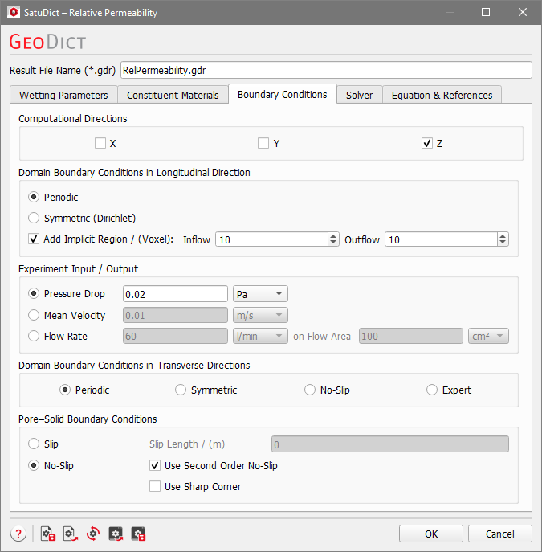Screen dimensions: 542x552
Task: Save settings to file icon
Action: (48, 534)
